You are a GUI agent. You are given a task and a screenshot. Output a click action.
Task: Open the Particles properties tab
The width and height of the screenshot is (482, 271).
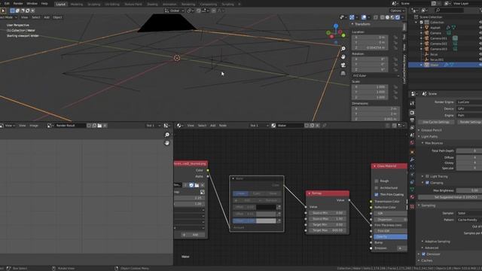(412, 167)
